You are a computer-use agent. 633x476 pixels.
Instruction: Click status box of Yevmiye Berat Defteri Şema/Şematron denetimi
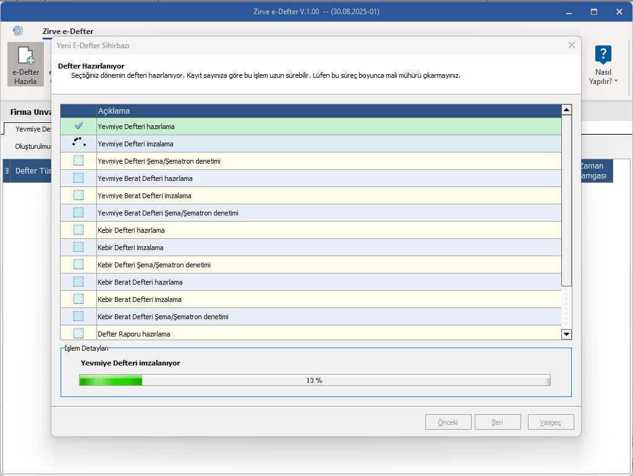pyautogui.click(x=79, y=213)
